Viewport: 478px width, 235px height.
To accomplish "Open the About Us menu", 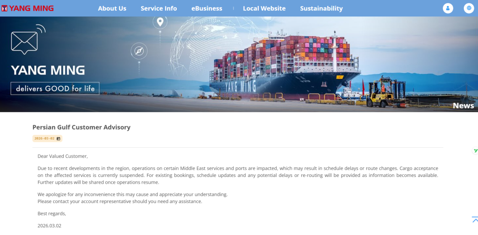I will click(x=112, y=9).
